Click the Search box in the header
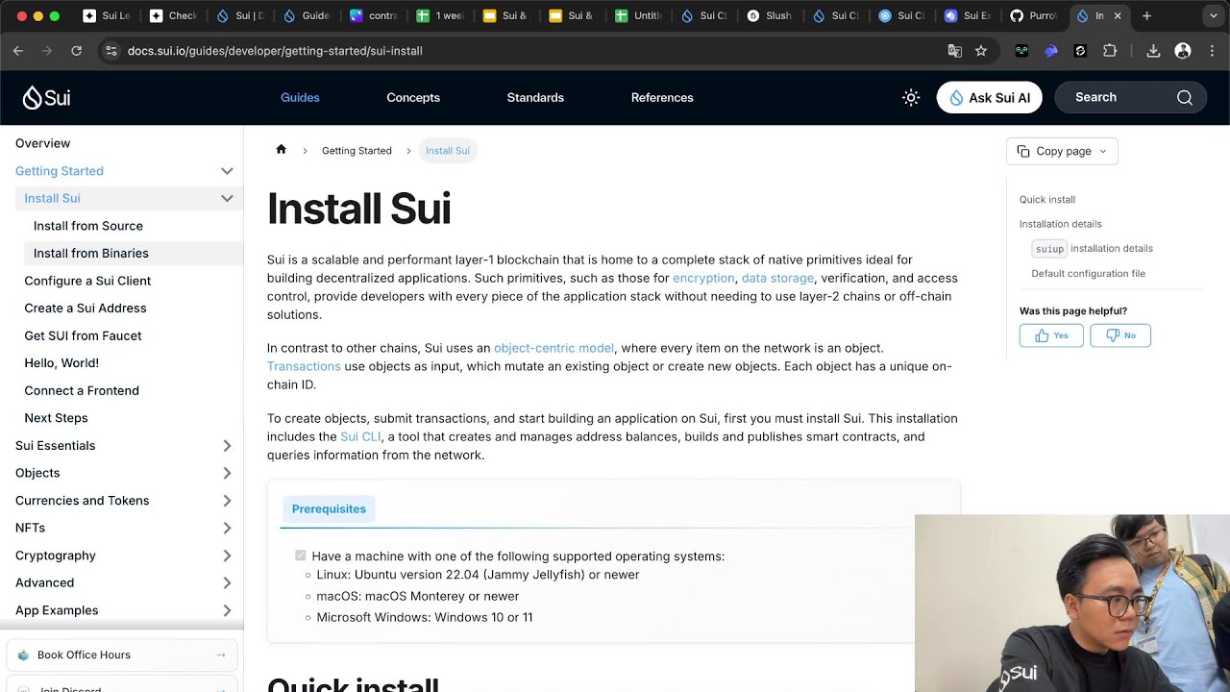Viewport: 1230px width, 692px height. 1130,97
